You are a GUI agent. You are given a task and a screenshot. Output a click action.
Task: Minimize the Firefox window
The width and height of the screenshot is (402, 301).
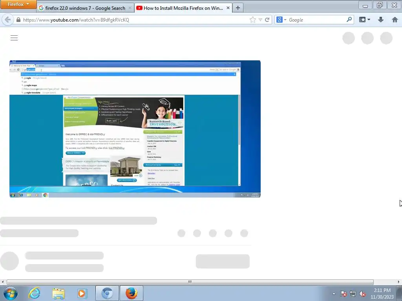coord(365,5)
